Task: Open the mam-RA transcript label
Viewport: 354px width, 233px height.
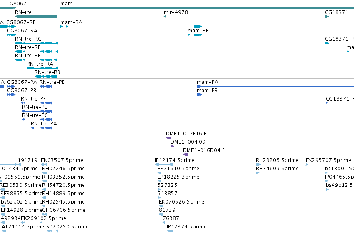Action: (x=72, y=22)
